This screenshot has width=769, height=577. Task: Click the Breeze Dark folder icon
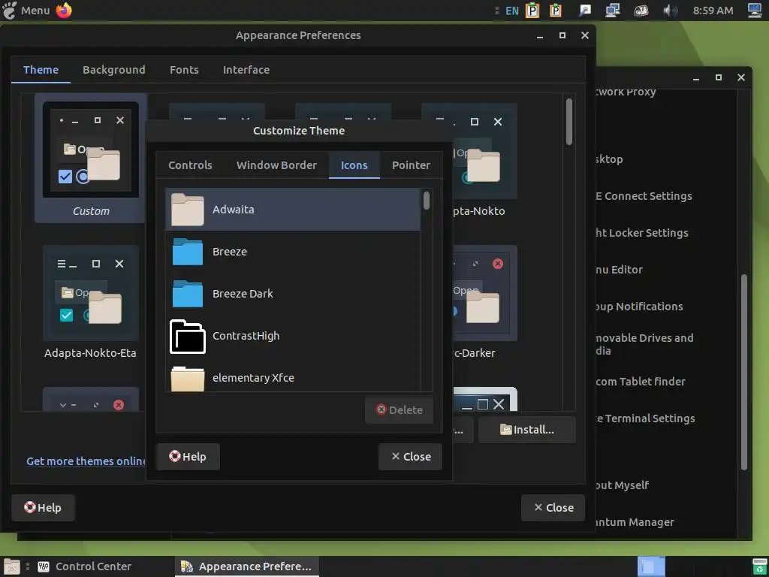(x=187, y=294)
